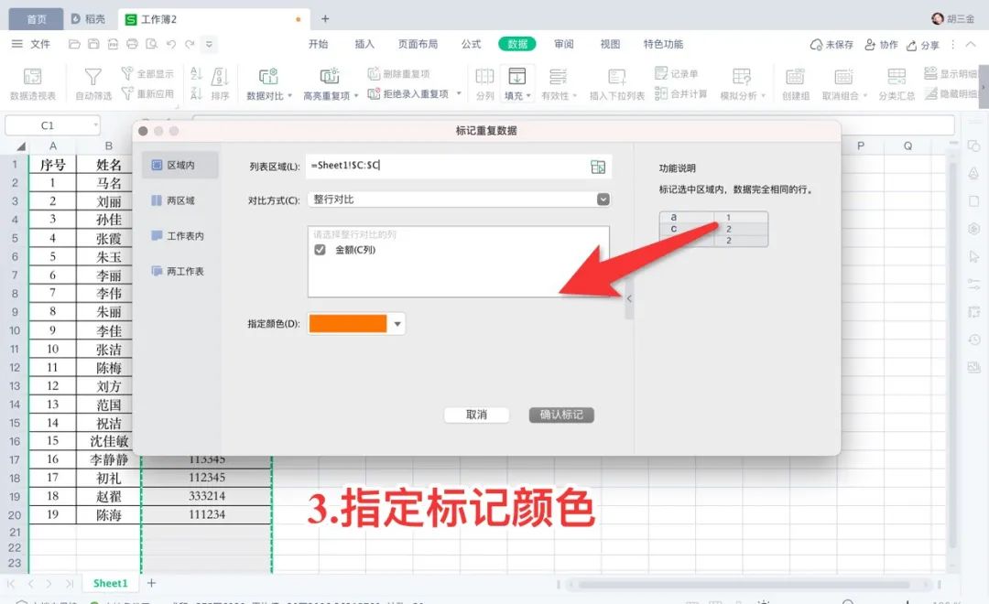Click the 未保存 cloud status icon
The height and width of the screenshot is (604, 989).
click(816, 45)
